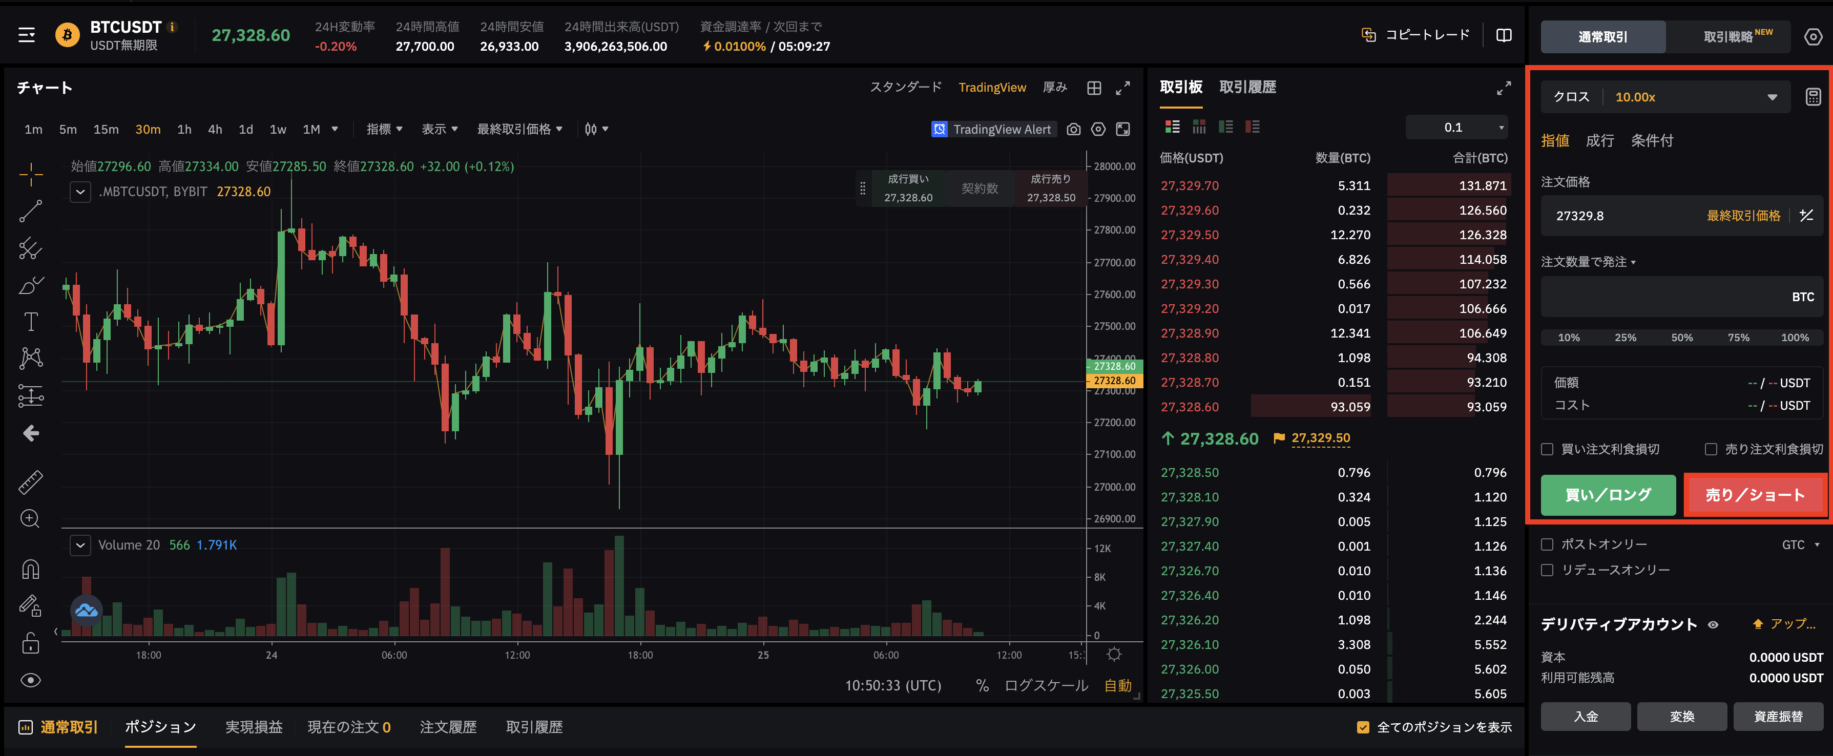
Task: Toggle magnet mode for drawings
Action: click(31, 570)
